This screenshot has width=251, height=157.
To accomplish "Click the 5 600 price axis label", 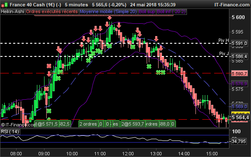I will click(238, 17).
